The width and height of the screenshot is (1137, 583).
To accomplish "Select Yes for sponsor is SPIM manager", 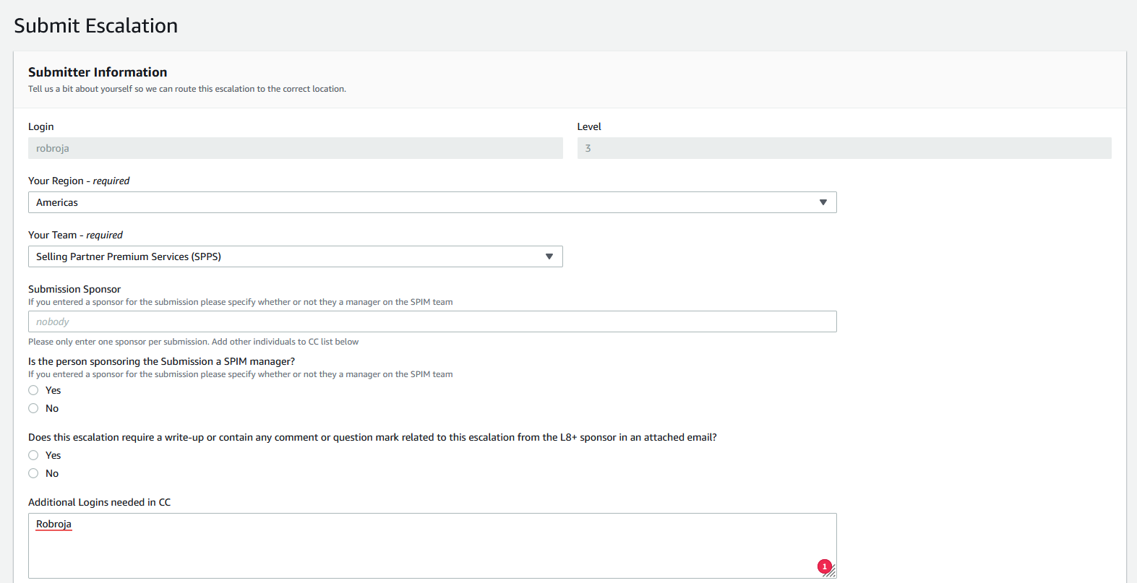I will click(x=33, y=390).
